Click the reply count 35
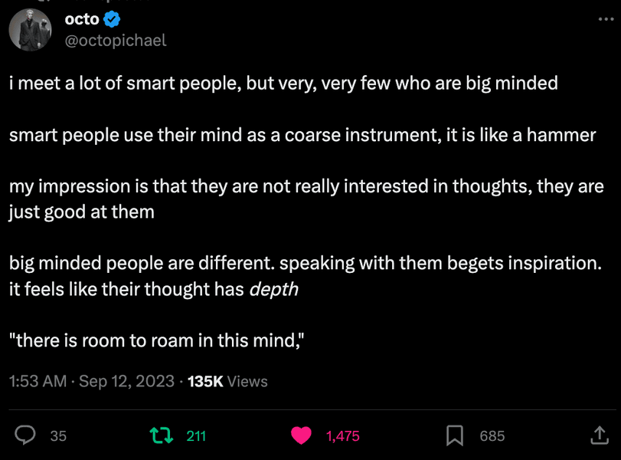This screenshot has height=460, width=621. (x=58, y=435)
